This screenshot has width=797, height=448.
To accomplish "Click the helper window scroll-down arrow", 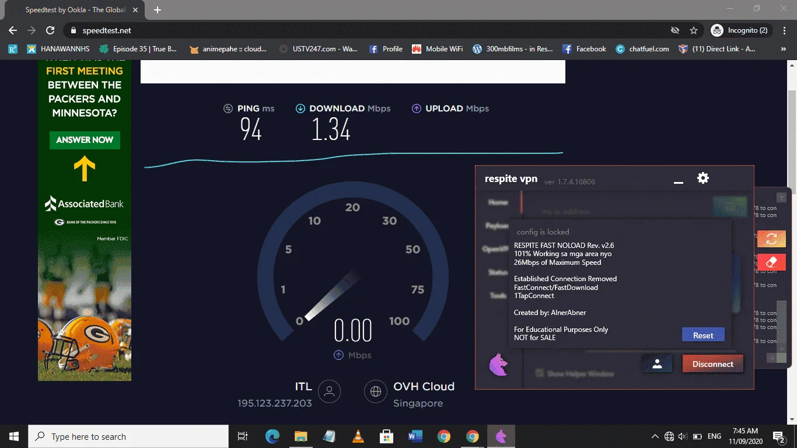I will coord(781,348).
